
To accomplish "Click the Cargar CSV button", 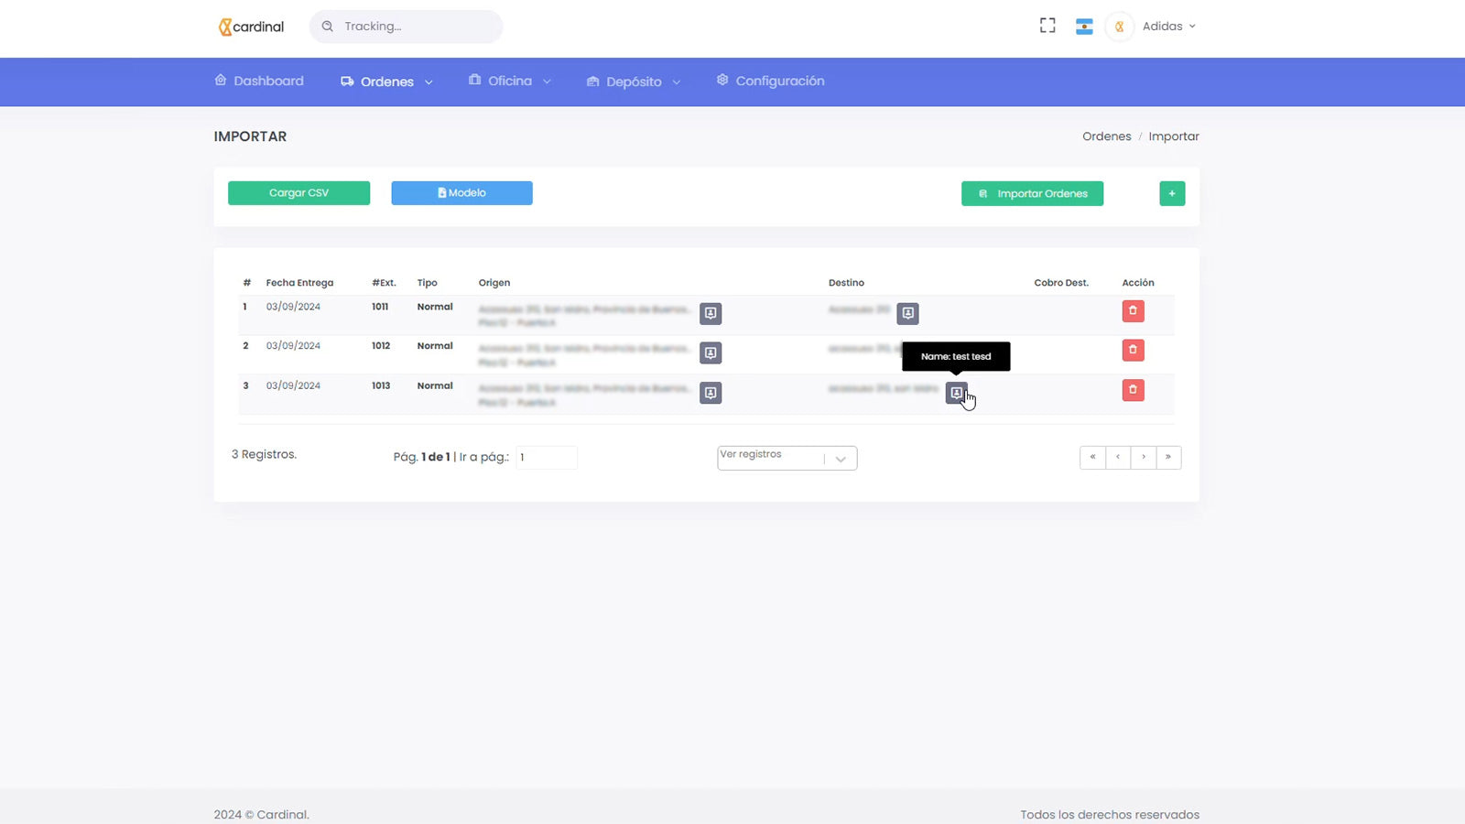I will coord(298,193).
